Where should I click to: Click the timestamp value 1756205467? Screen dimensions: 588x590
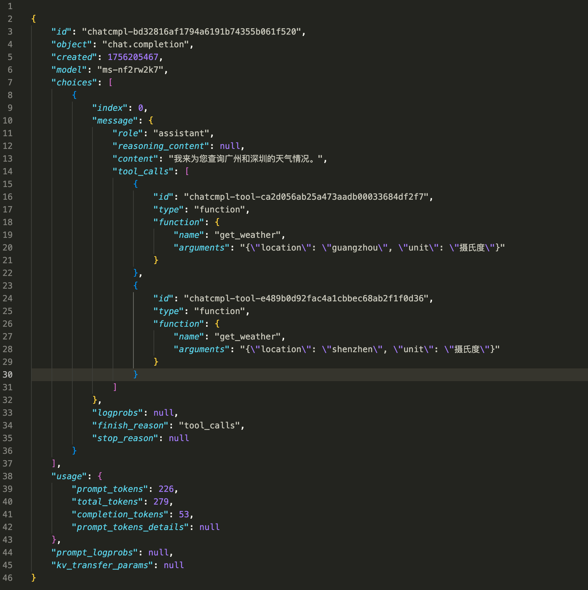click(133, 57)
